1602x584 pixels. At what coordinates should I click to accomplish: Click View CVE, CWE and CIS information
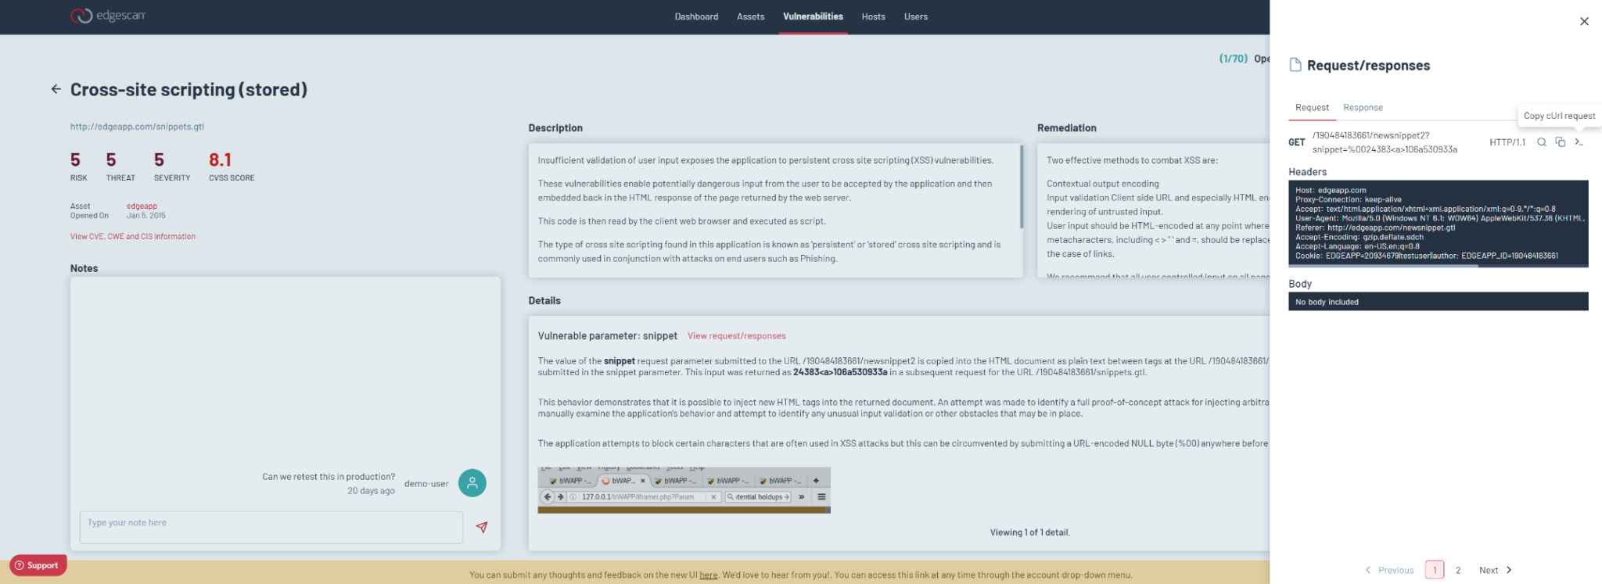point(133,236)
